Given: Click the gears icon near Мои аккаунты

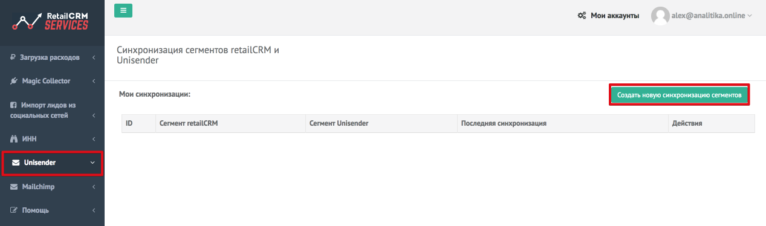Looking at the screenshot, I should 582,16.
